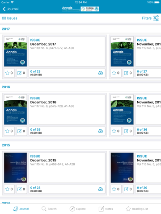The width and height of the screenshot is (161, 214).
Task: Tap '0 of 20' under November 2015
Action: (x=142, y=188)
